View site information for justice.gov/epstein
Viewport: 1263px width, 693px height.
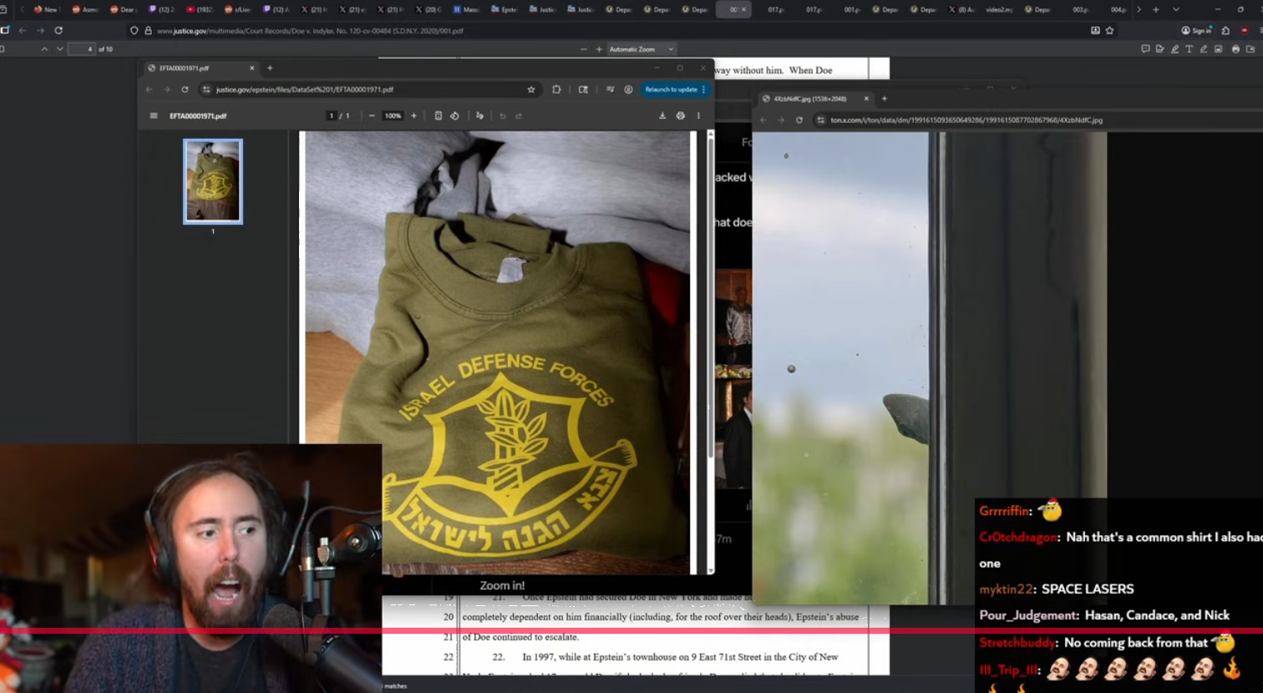(206, 89)
